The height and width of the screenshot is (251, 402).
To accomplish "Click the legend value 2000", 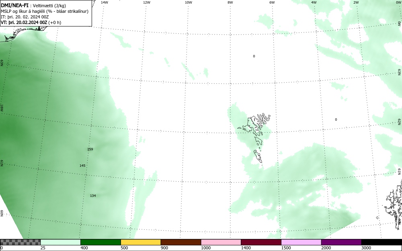I will point(326,248).
